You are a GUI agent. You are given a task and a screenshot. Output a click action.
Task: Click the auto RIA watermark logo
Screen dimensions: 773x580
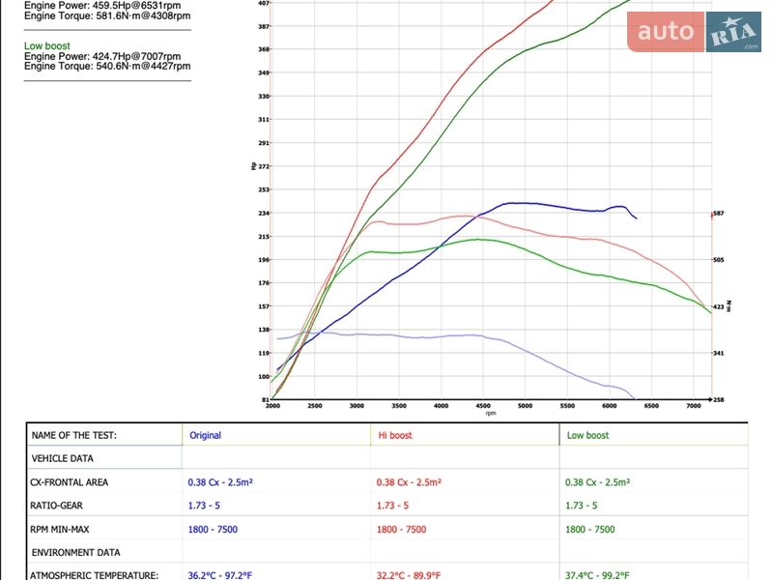pos(694,32)
